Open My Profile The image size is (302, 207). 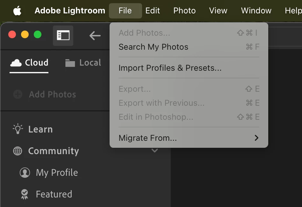(x=49, y=173)
